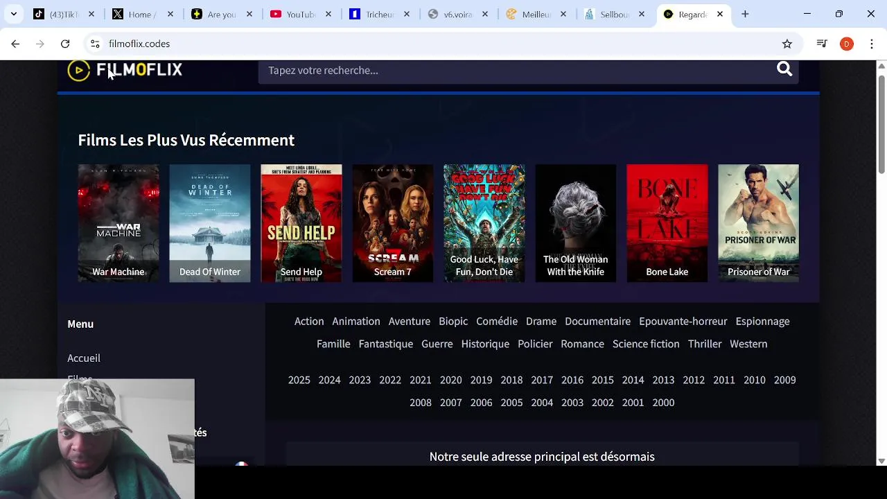Close the Sellbou tab

(642, 14)
